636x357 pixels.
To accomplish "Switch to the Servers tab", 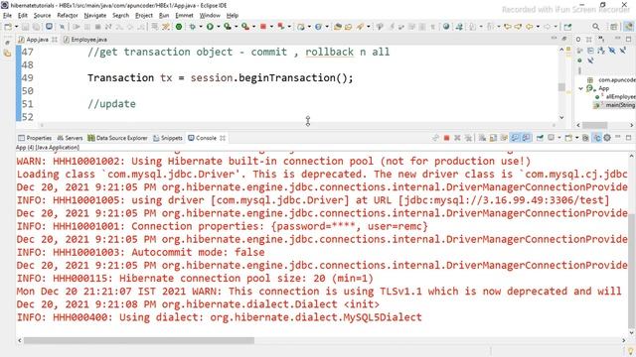I will point(70,138).
